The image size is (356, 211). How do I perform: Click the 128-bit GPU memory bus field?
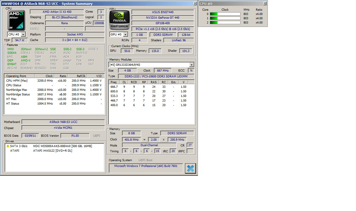point(186,35)
